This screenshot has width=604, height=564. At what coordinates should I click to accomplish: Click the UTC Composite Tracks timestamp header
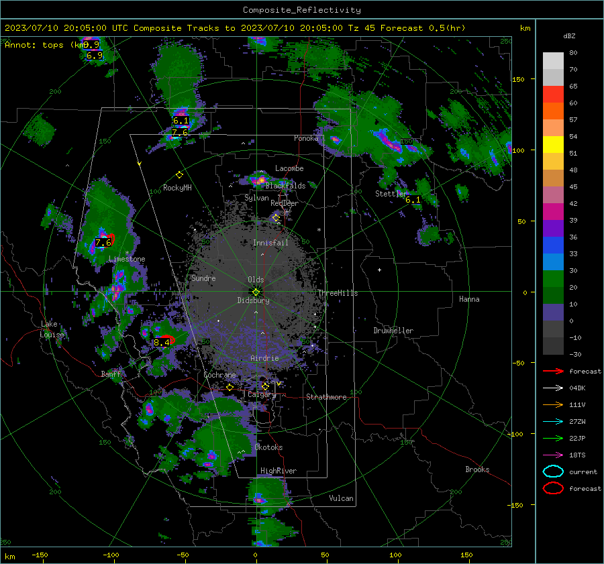pos(235,28)
